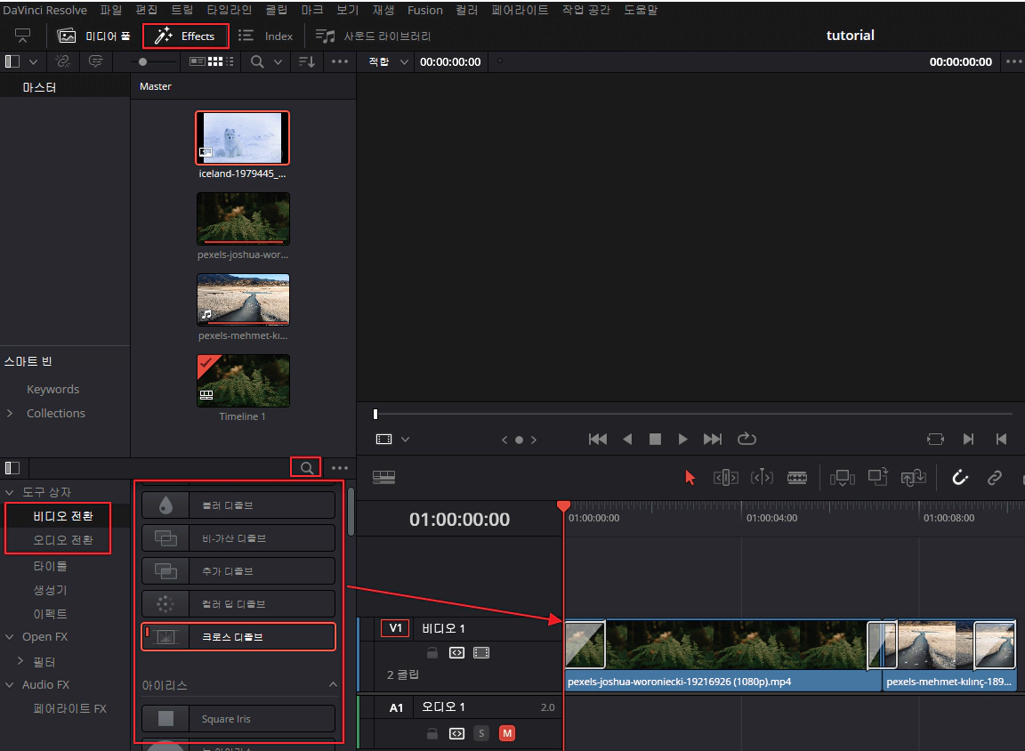Open the 사운드 라이브러리 panel
Viewport: 1025px width, 751px height.
tap(374, 36)
